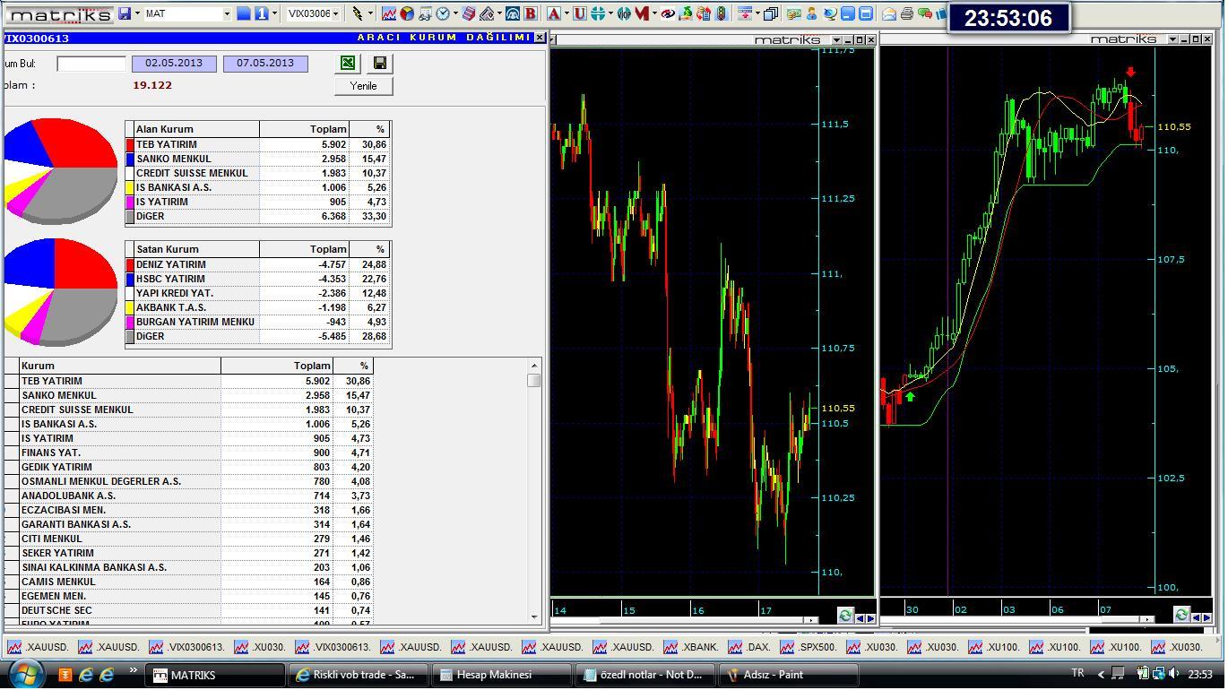1228x690 pixels.
Task: Save distribution with black floppy icon
Action: (x=380, y=63)
